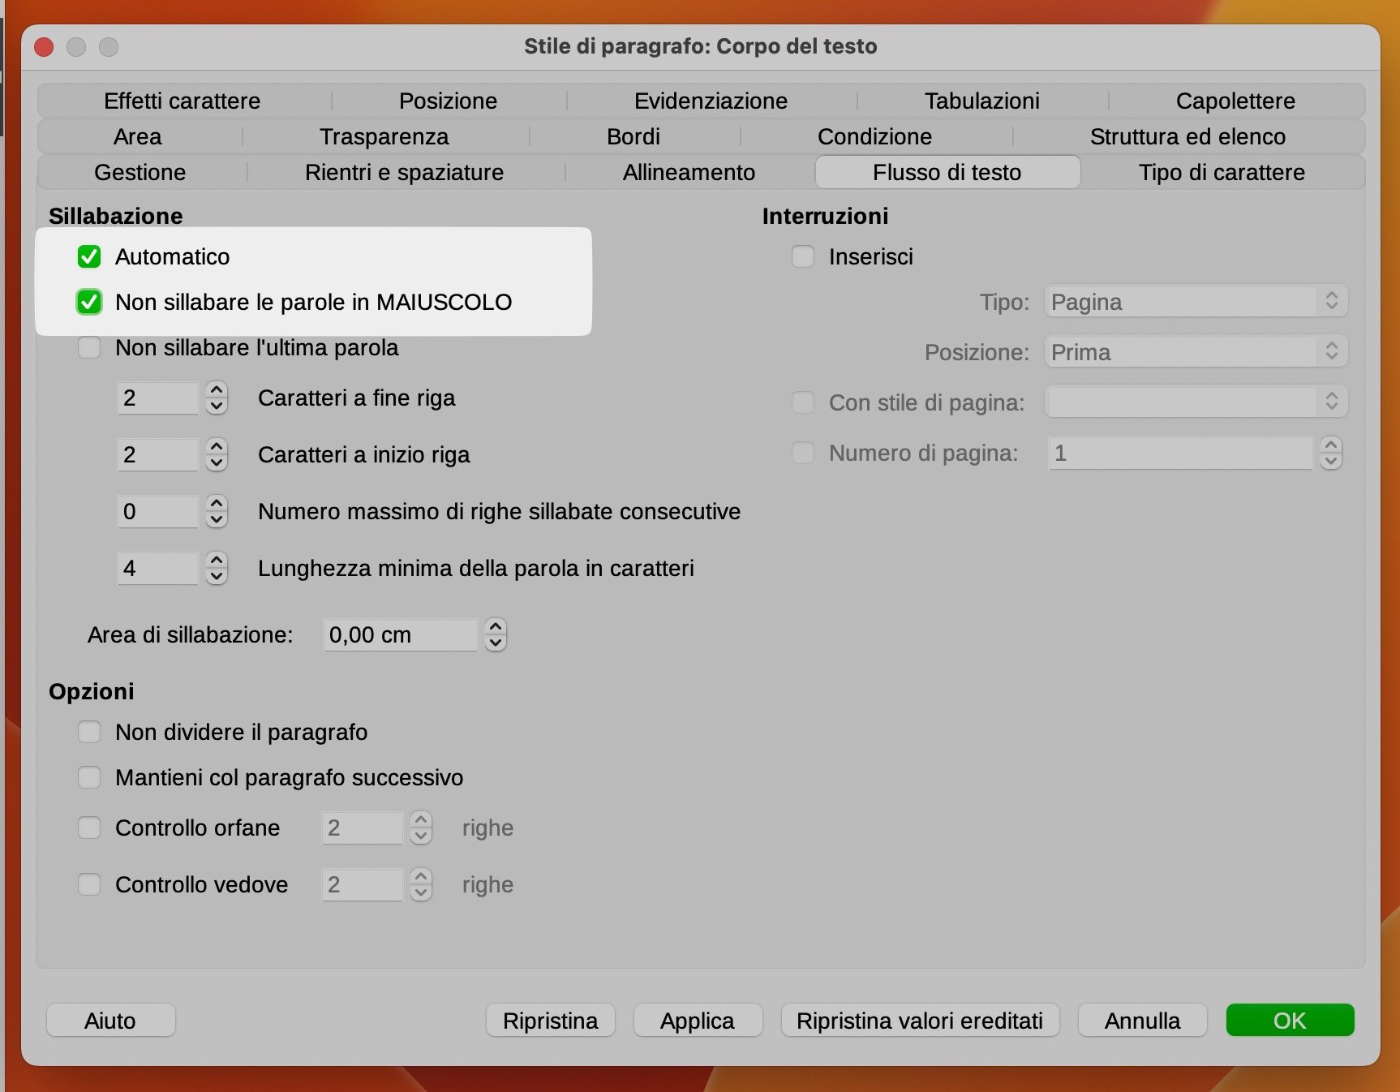Click the Numero di pagina stepper
Viewport: 1400px width, 1092px height.
click(1331, 453)
